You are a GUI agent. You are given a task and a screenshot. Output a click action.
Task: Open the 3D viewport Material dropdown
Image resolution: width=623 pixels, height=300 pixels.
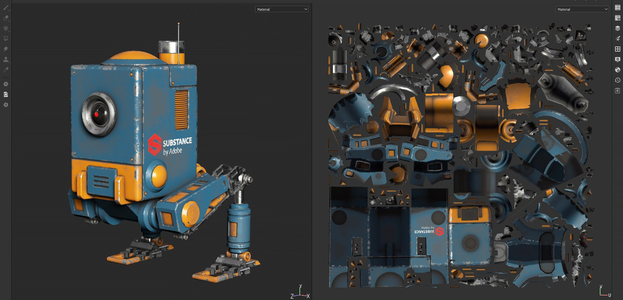click(x=282, y=9)
